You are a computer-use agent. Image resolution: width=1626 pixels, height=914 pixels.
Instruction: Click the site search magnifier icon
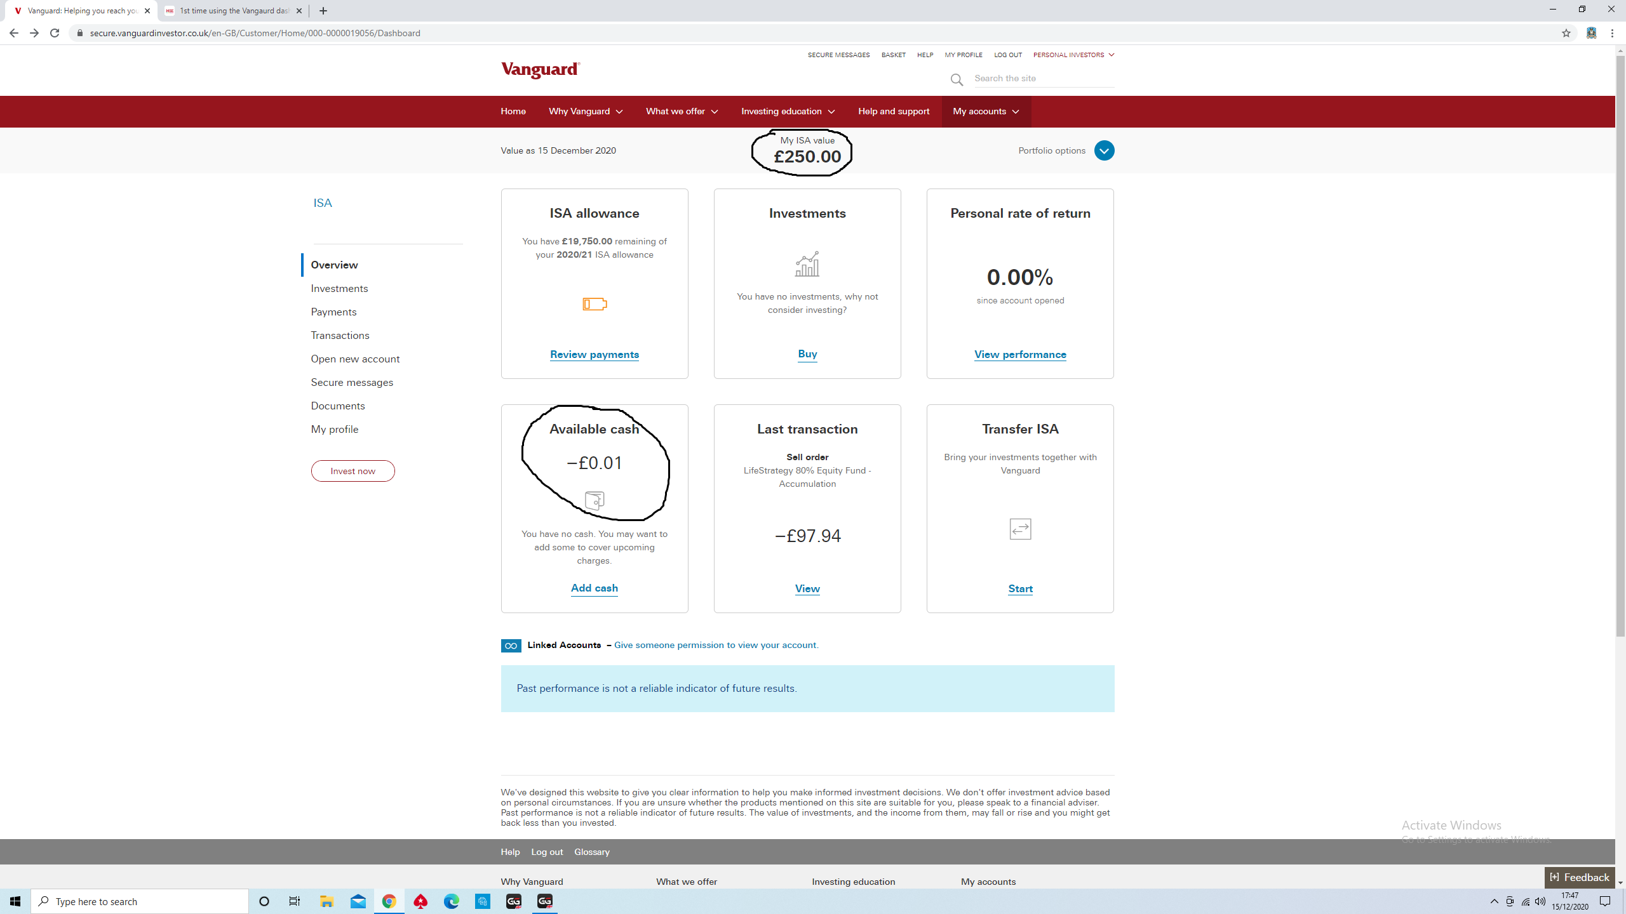(x=957, y=79)
